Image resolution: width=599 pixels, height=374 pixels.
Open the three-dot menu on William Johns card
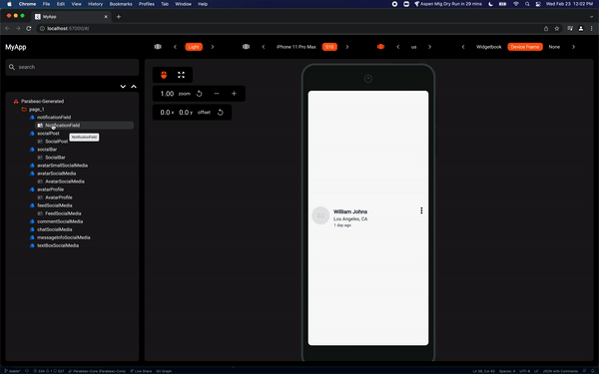[421, 210]
